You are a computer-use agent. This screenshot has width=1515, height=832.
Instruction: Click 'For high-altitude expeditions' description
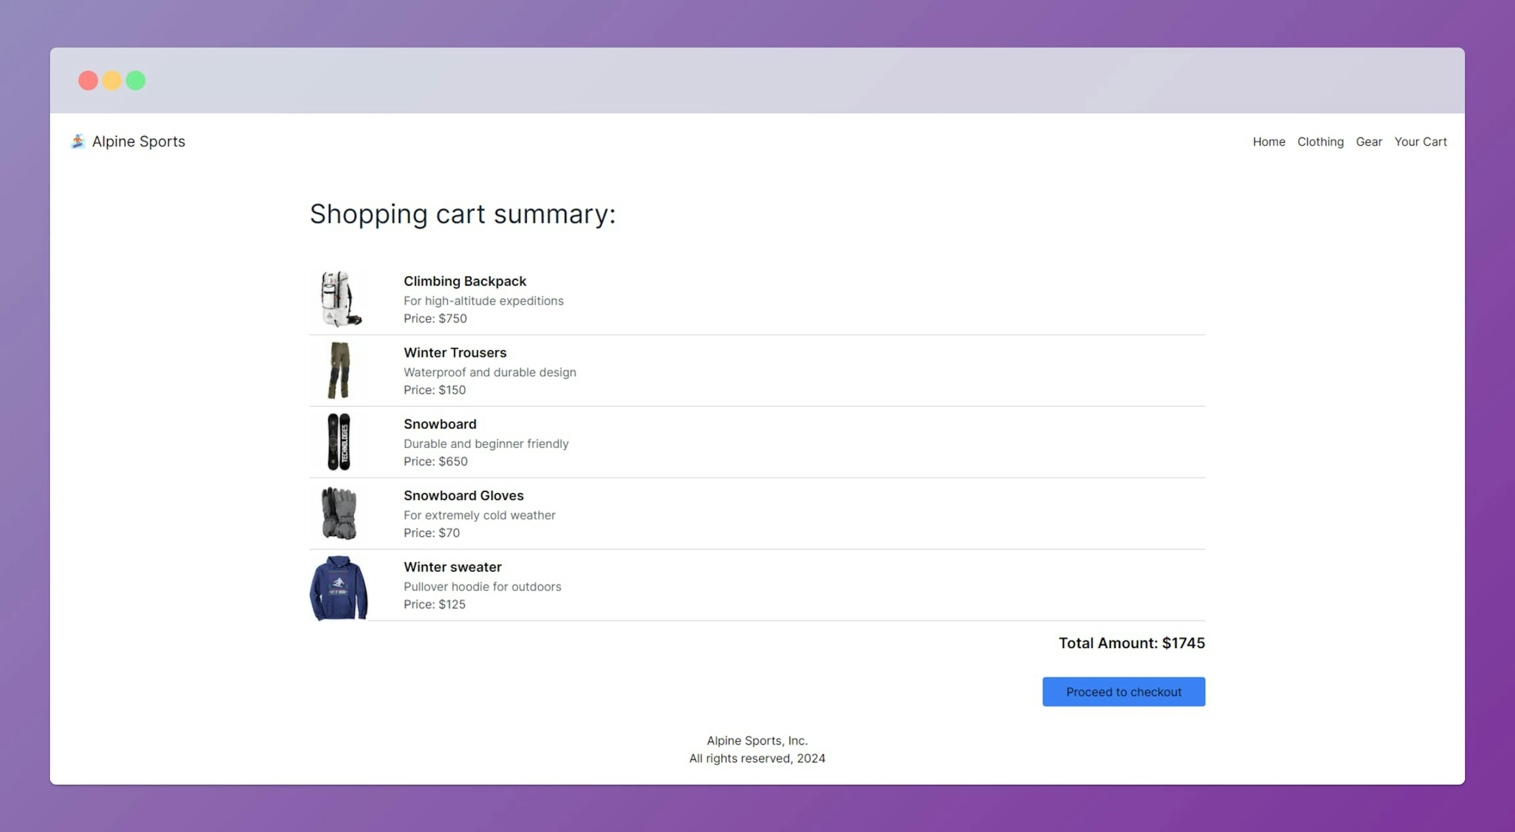click(x=483, y=301)
